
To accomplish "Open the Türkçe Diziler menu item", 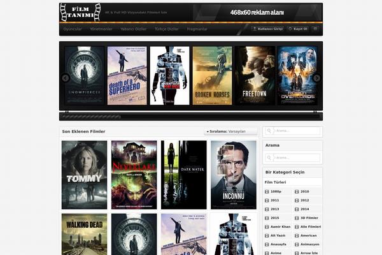I will pos(167,29).
